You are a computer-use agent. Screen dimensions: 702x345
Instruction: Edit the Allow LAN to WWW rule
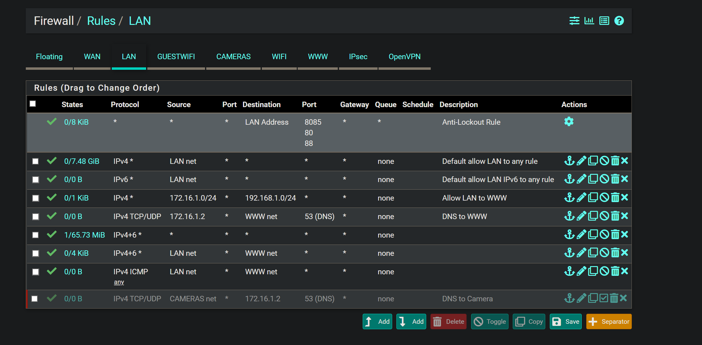pyautogui.click(x=581, y=198)
